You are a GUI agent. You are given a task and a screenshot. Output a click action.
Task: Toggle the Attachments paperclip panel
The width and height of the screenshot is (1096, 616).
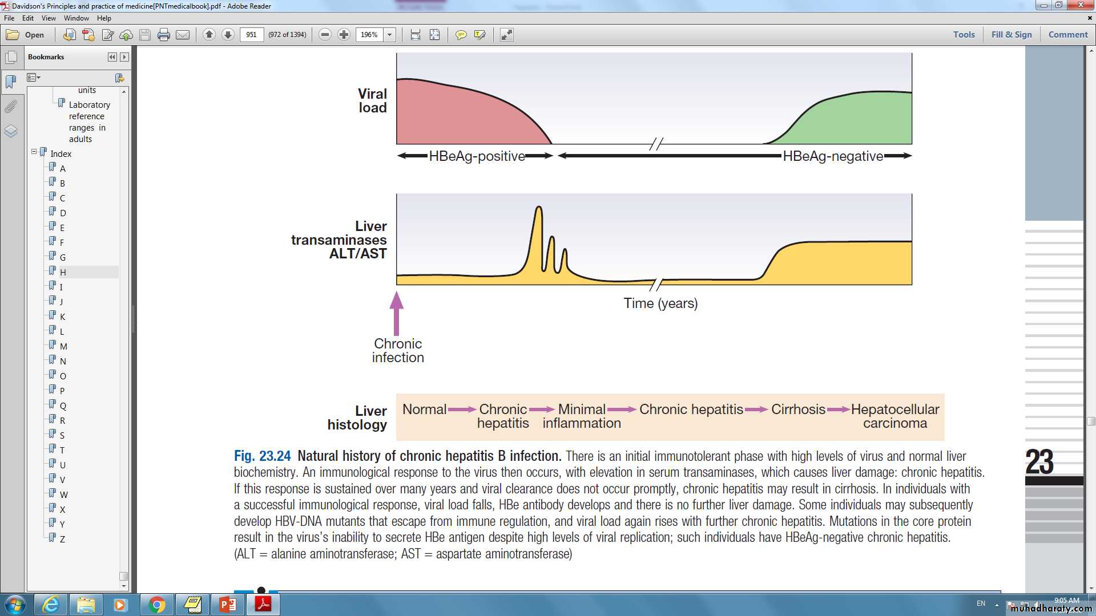coord(11,107)
